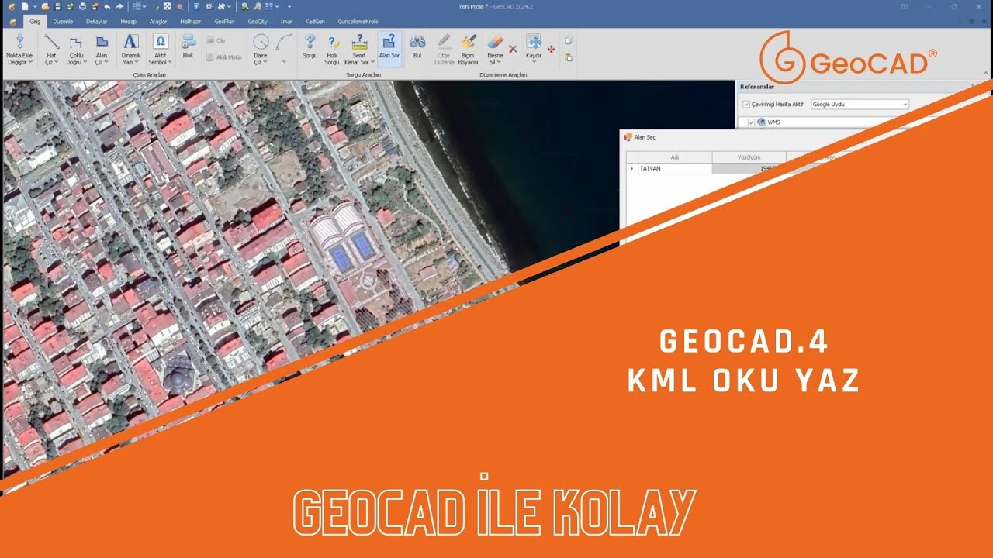Image resolution: width=993 pixels, height=558 pixels.
Task: Open the Araçlar ribbon tab
Action: (158, 22)
